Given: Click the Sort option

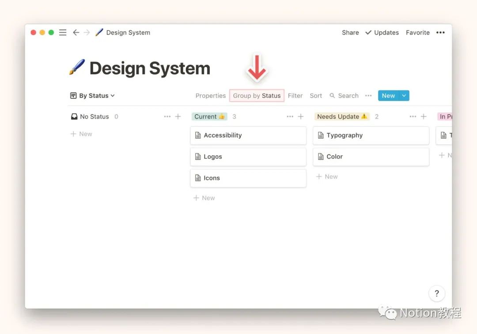Looking at the screenshot, I should pos(316,96).
